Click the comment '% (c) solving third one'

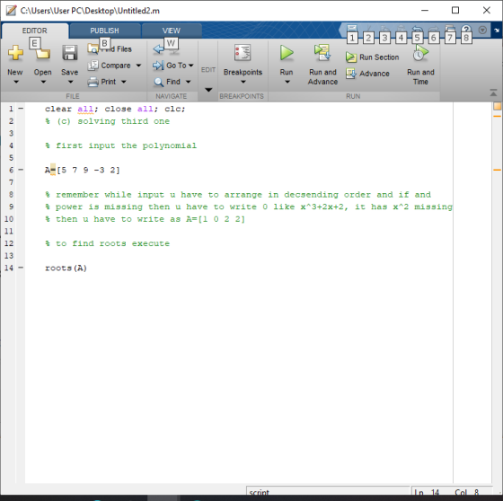(x=107, y=121)
